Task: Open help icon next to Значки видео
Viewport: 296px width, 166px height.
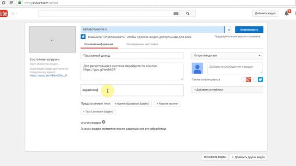Action: [104, 122]
